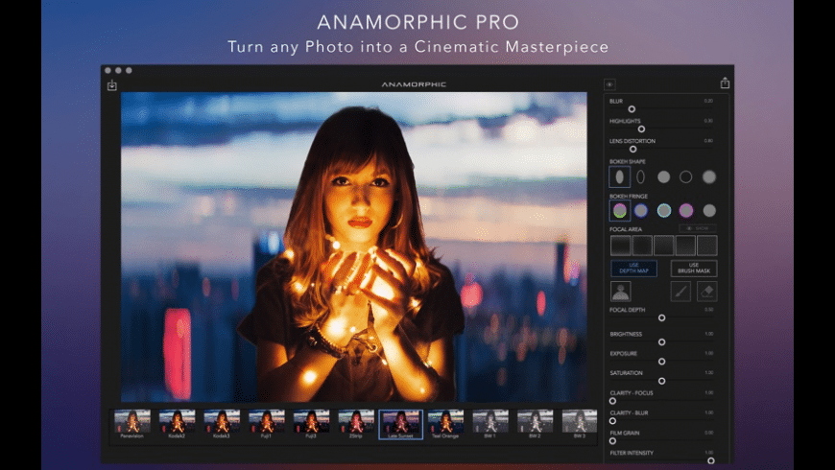Screen dimensions: 835x470
Task: Select the plain gray bokeh fringe
Action: (x=709, y=211)
